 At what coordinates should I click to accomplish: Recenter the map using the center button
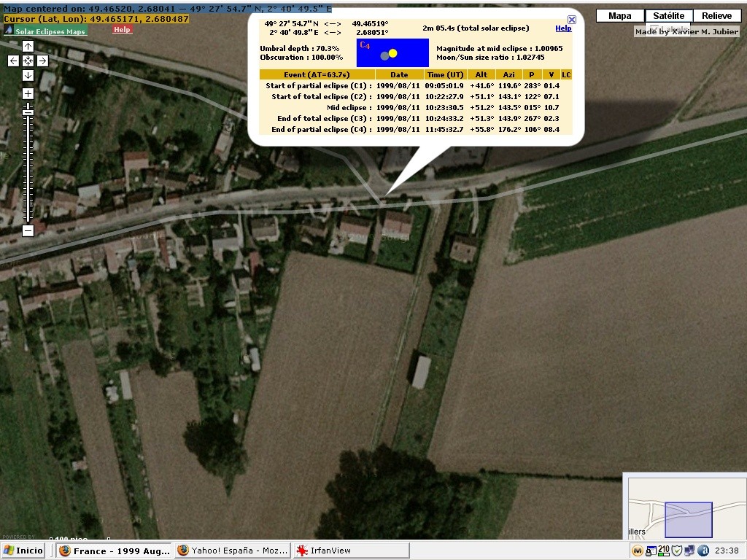28,61
